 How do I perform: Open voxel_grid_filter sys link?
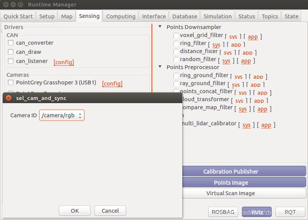[x=233, y=37]
